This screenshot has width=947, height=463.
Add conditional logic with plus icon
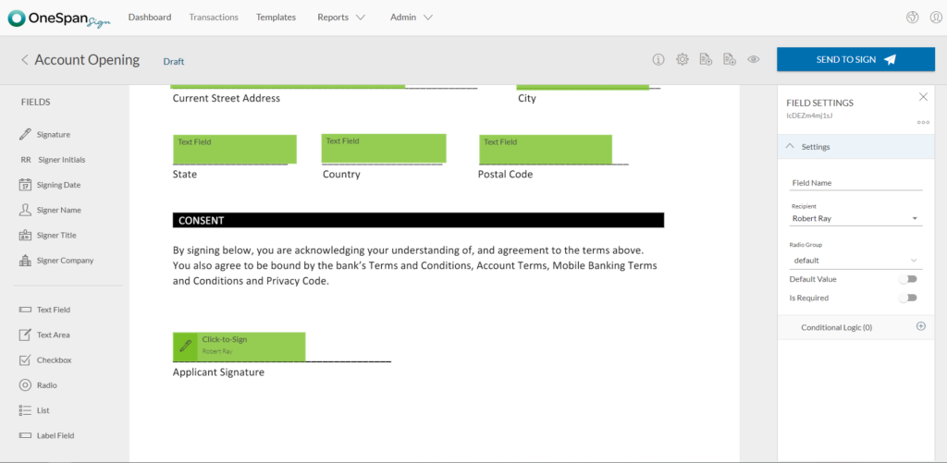tap(920, 326)
